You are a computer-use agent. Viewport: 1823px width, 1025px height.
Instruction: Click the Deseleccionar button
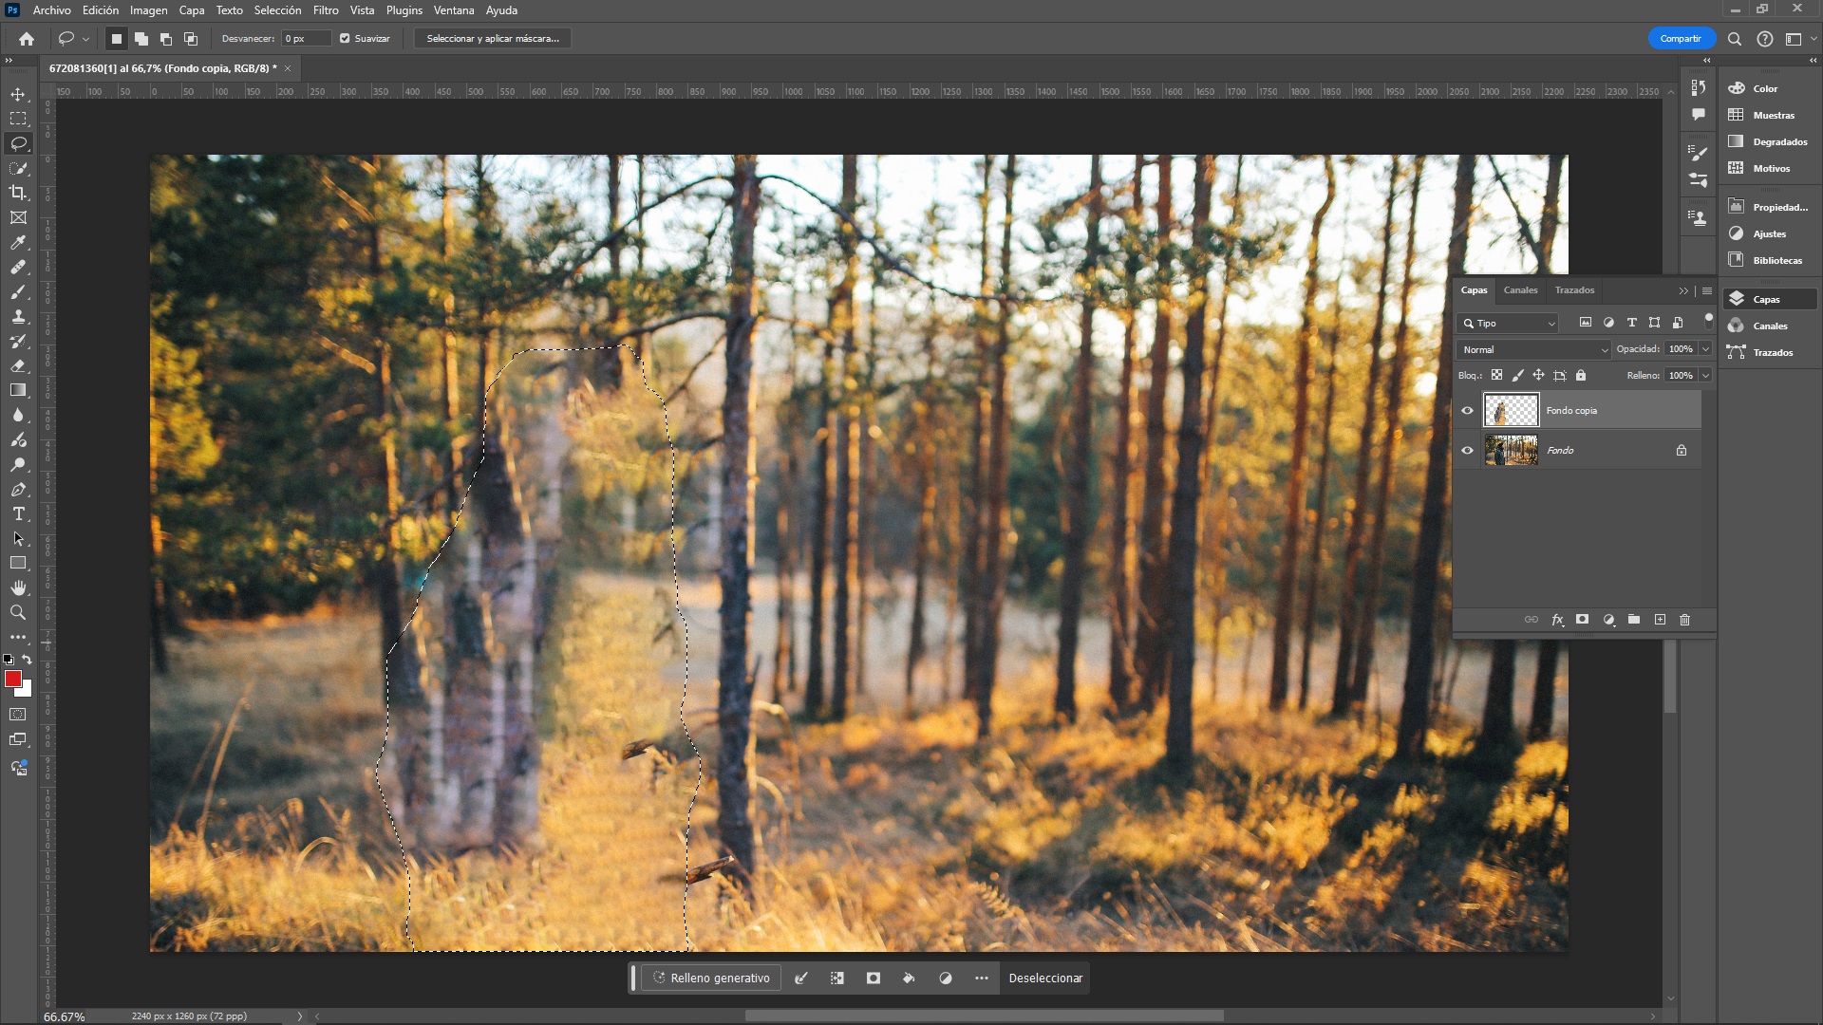[x=1045, y=978]
